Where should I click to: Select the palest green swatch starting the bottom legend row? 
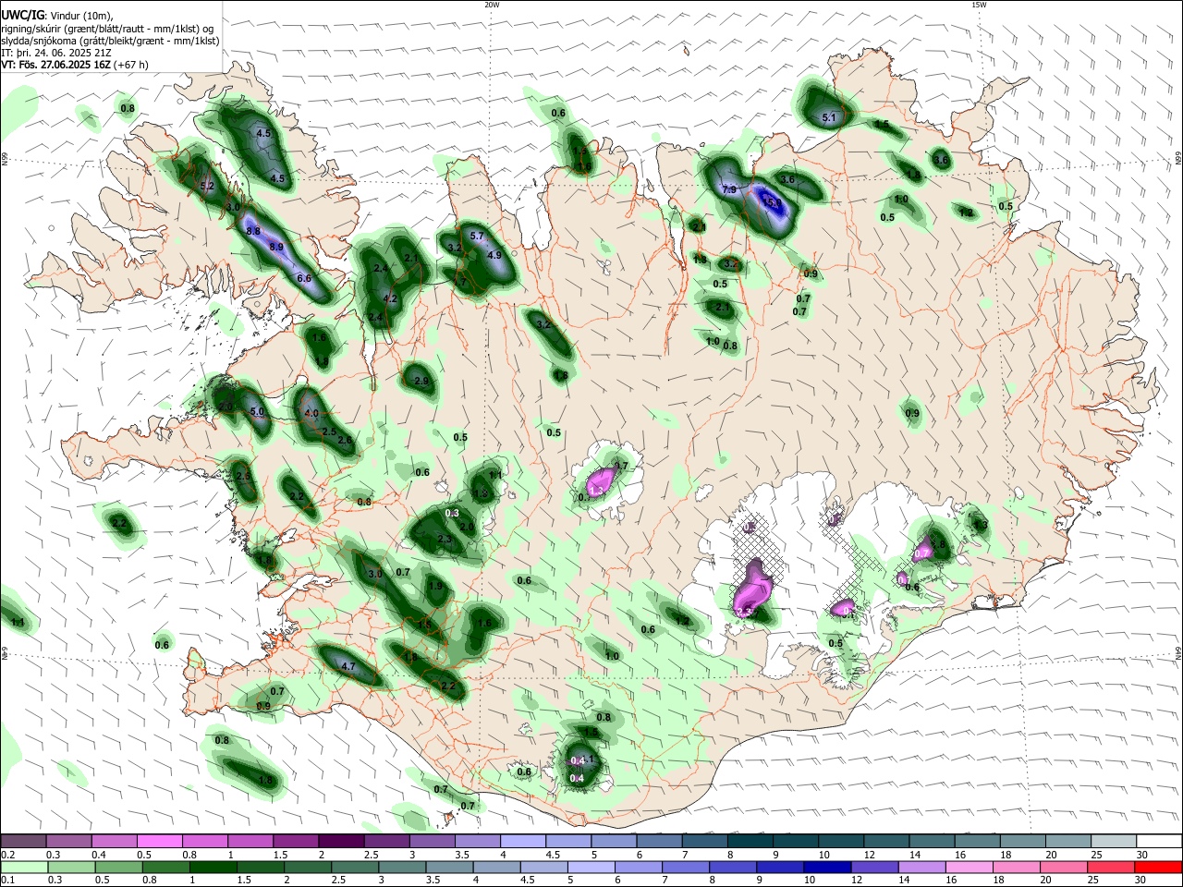click(23, 867)
